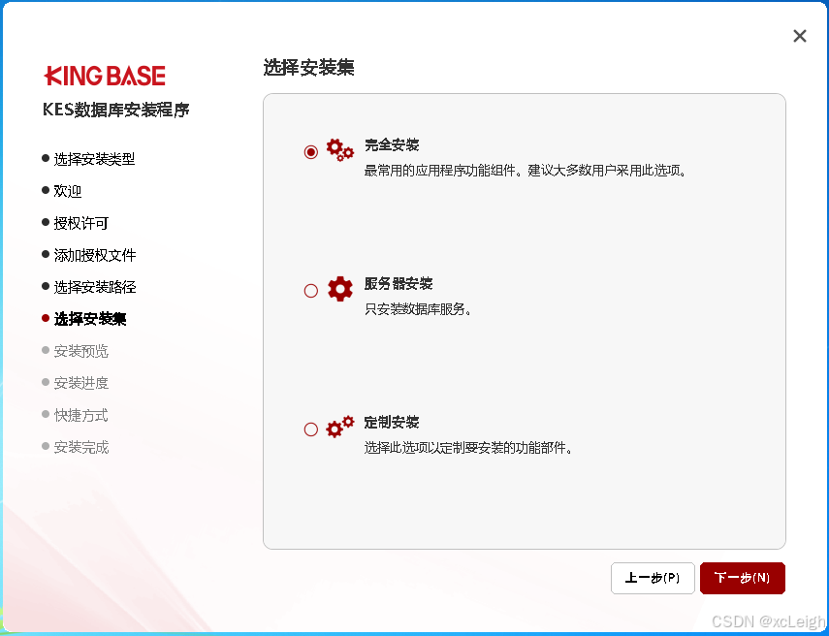829x636 pixels.
Task: Click the KING BASE logo
Action: [x=104, y=76]
